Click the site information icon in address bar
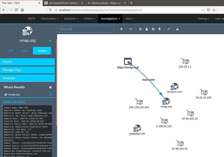224x157 pixels. pos(56,10)
